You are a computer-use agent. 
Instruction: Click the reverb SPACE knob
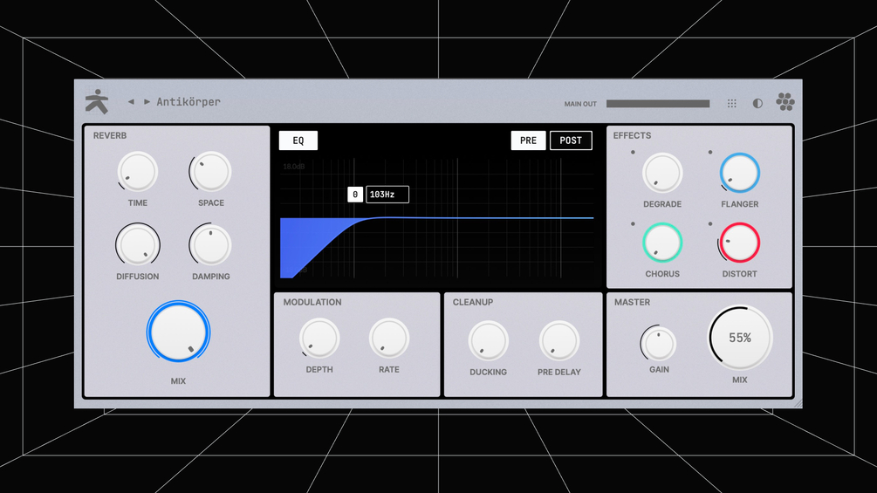coord(211,172)
